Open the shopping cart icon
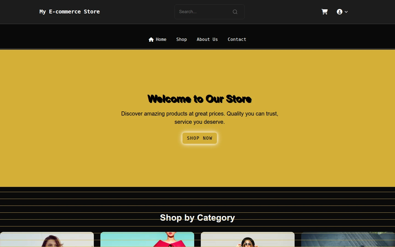The height and width of the screenshot is (247, 395). (325, 12)
